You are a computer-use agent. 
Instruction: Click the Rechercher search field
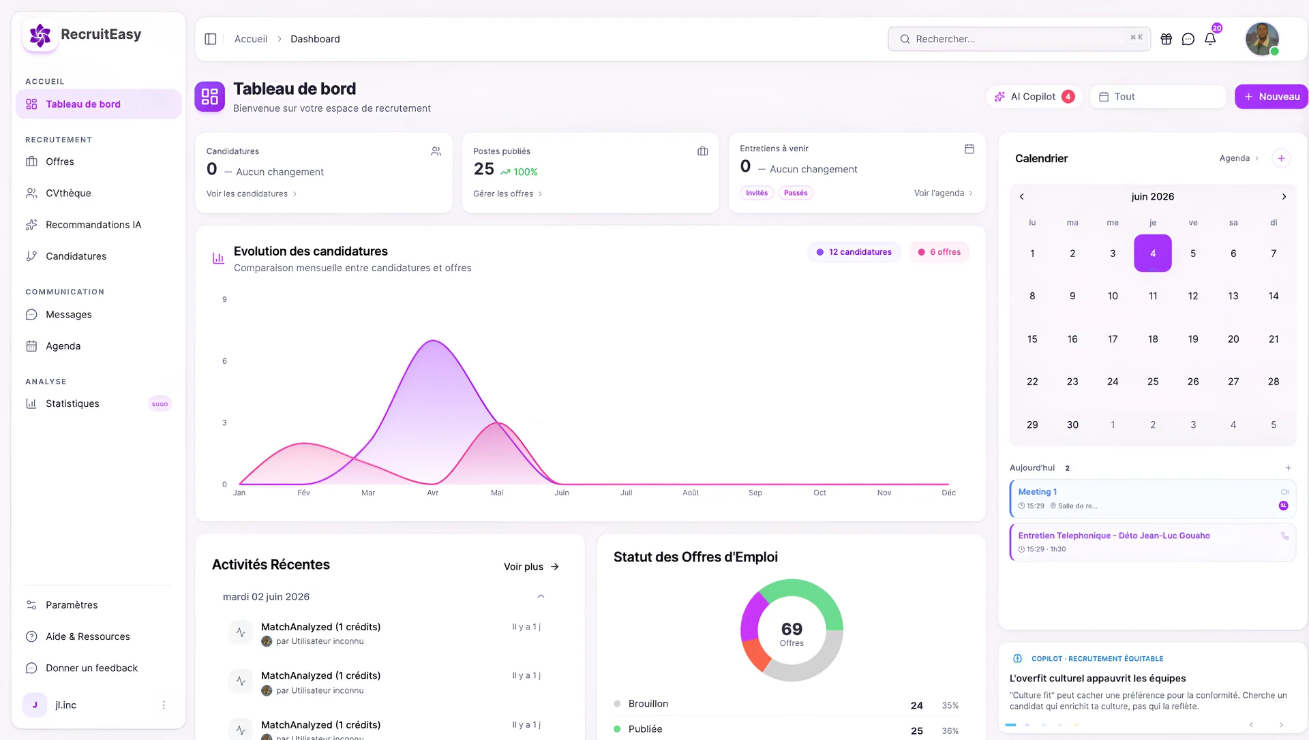point(1019,39)
